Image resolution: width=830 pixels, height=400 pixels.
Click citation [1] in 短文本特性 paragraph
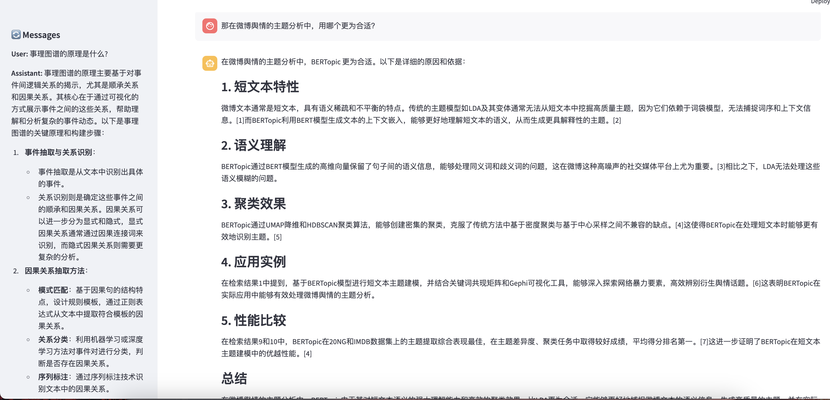[x=240, y=120]
